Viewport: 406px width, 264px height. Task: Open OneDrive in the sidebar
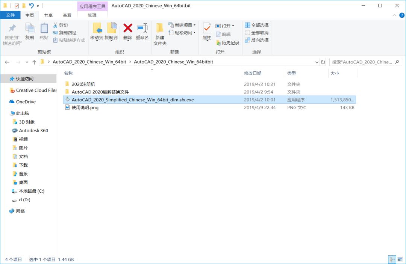23,102
